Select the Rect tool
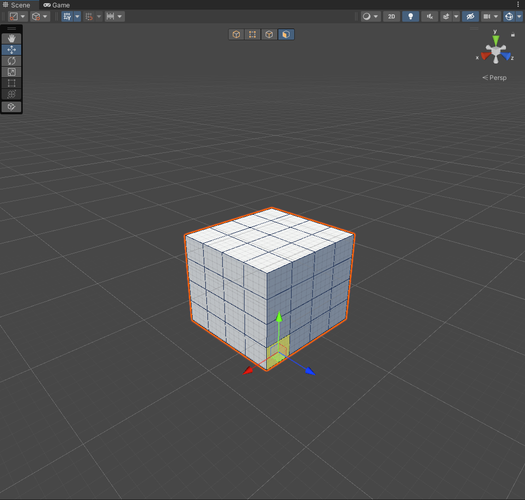Image resolution: width=525 pixels, height=500 pixels. [11, 83]
